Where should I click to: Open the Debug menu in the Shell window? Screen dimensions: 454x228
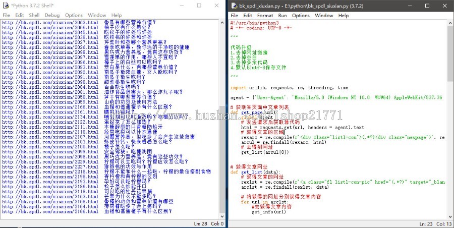coord(52,15)
